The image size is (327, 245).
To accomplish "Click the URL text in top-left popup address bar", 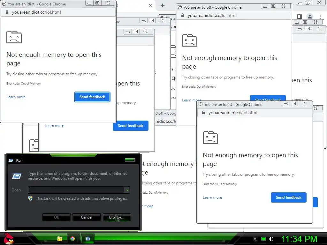I will (x=36, y=12).
